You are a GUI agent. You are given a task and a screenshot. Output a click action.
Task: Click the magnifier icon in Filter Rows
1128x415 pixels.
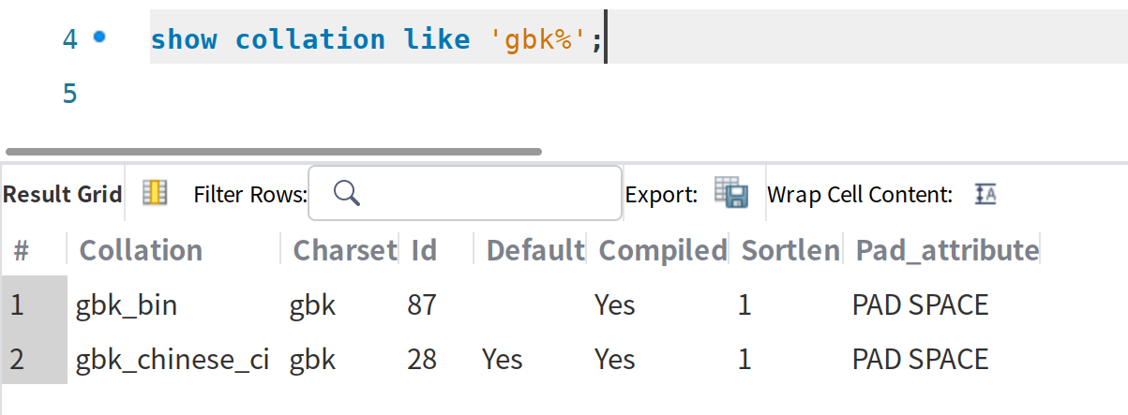click(346, 193)
